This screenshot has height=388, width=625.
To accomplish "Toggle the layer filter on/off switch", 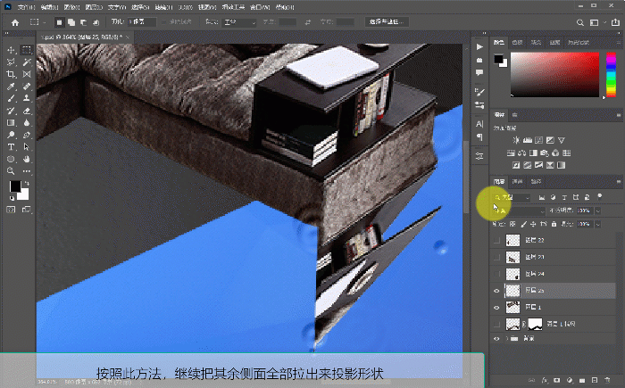I will point(599,196).
